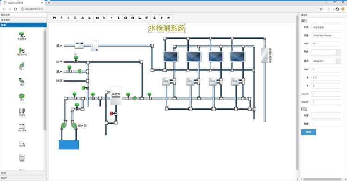Expand the 基本图形 section in the left panel
The width and height of the screenshot is (347, 181).
pyautogui.click(x=23, y=20)
